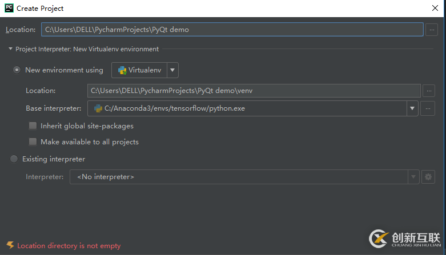Open the Virtualenv environment type dropdown
Screen dimensions: 446x255
pos(172,71)
